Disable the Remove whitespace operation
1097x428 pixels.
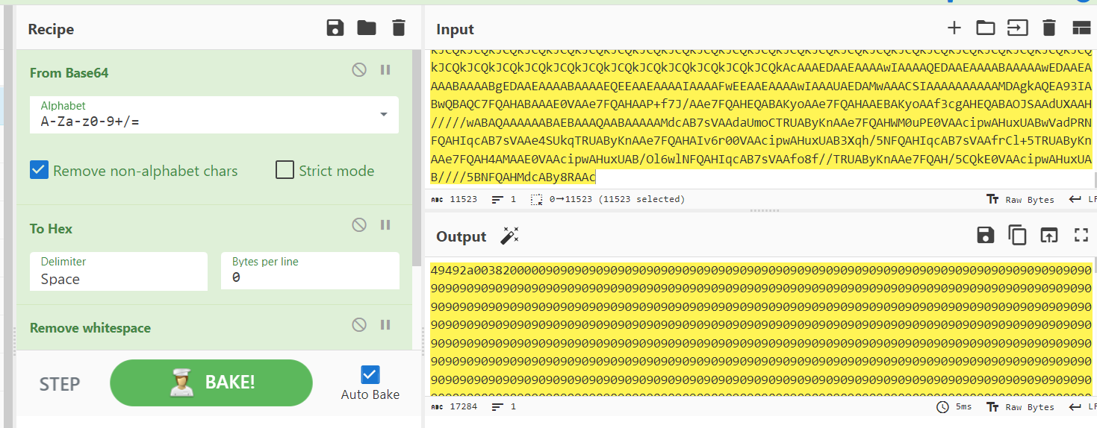pos(359,325)
